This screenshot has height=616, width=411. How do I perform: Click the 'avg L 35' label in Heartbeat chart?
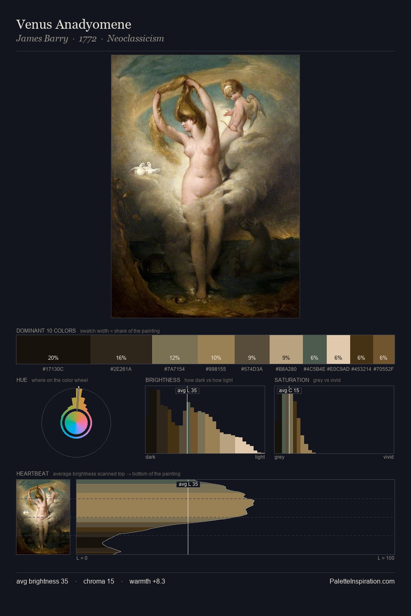[x=188, y=484]
